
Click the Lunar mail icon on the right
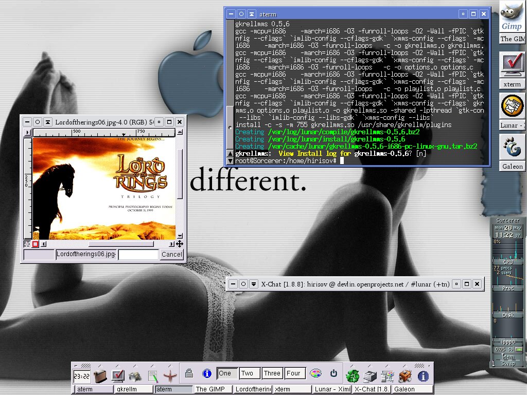[512, 106]
